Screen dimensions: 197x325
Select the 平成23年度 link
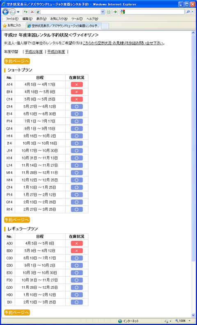coord(56,52)
